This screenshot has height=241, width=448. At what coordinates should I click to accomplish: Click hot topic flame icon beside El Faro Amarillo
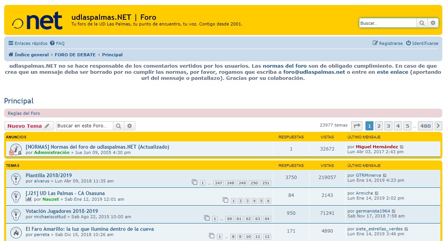pos(16,232)
